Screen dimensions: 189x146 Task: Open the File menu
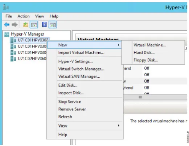[x=9, y=16]
